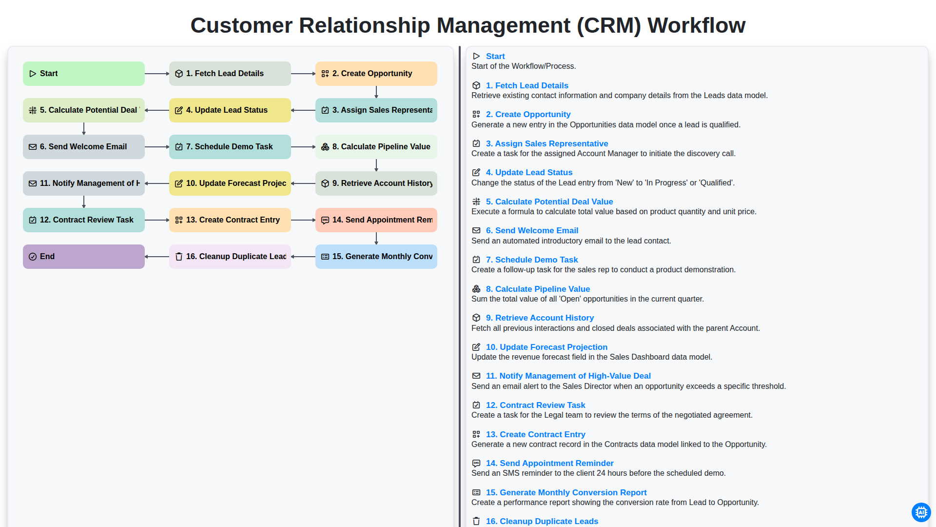Select the 13. Create Contract Entry node

[230, 220]
